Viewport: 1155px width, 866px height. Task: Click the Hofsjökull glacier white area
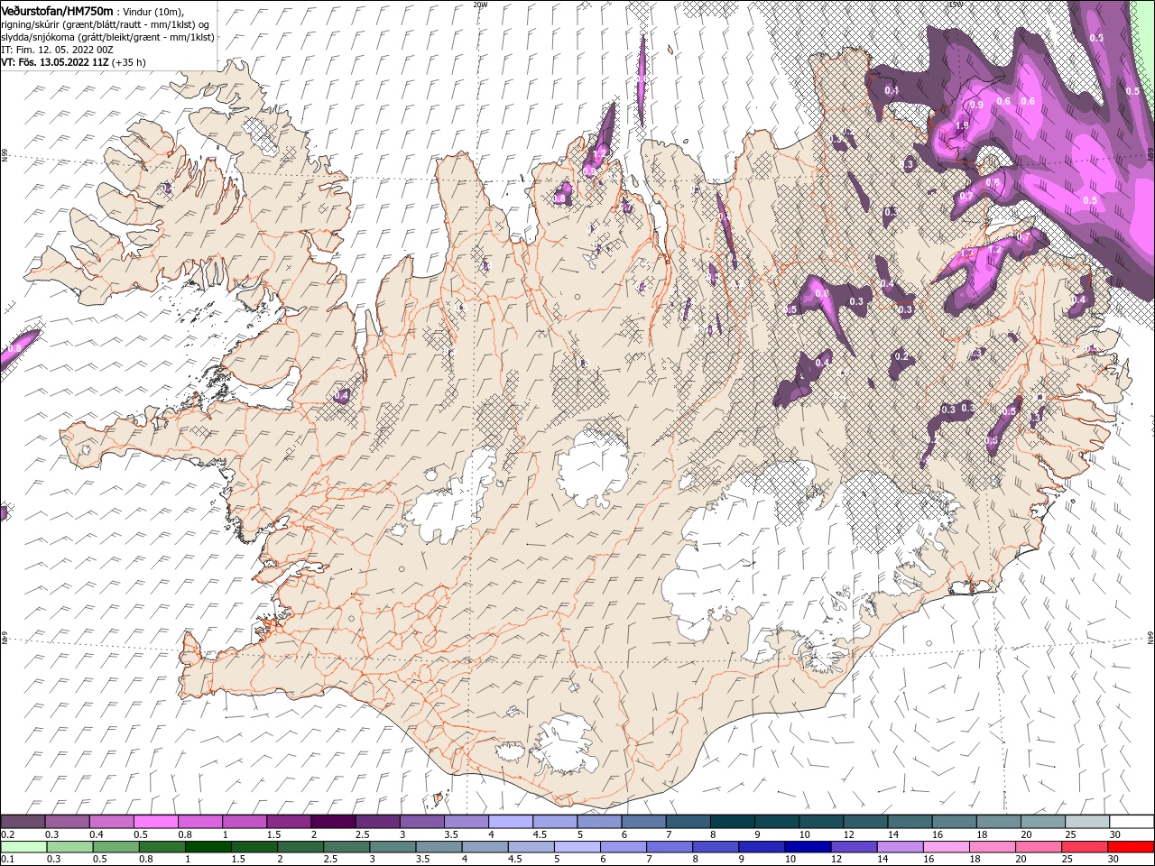593,468
